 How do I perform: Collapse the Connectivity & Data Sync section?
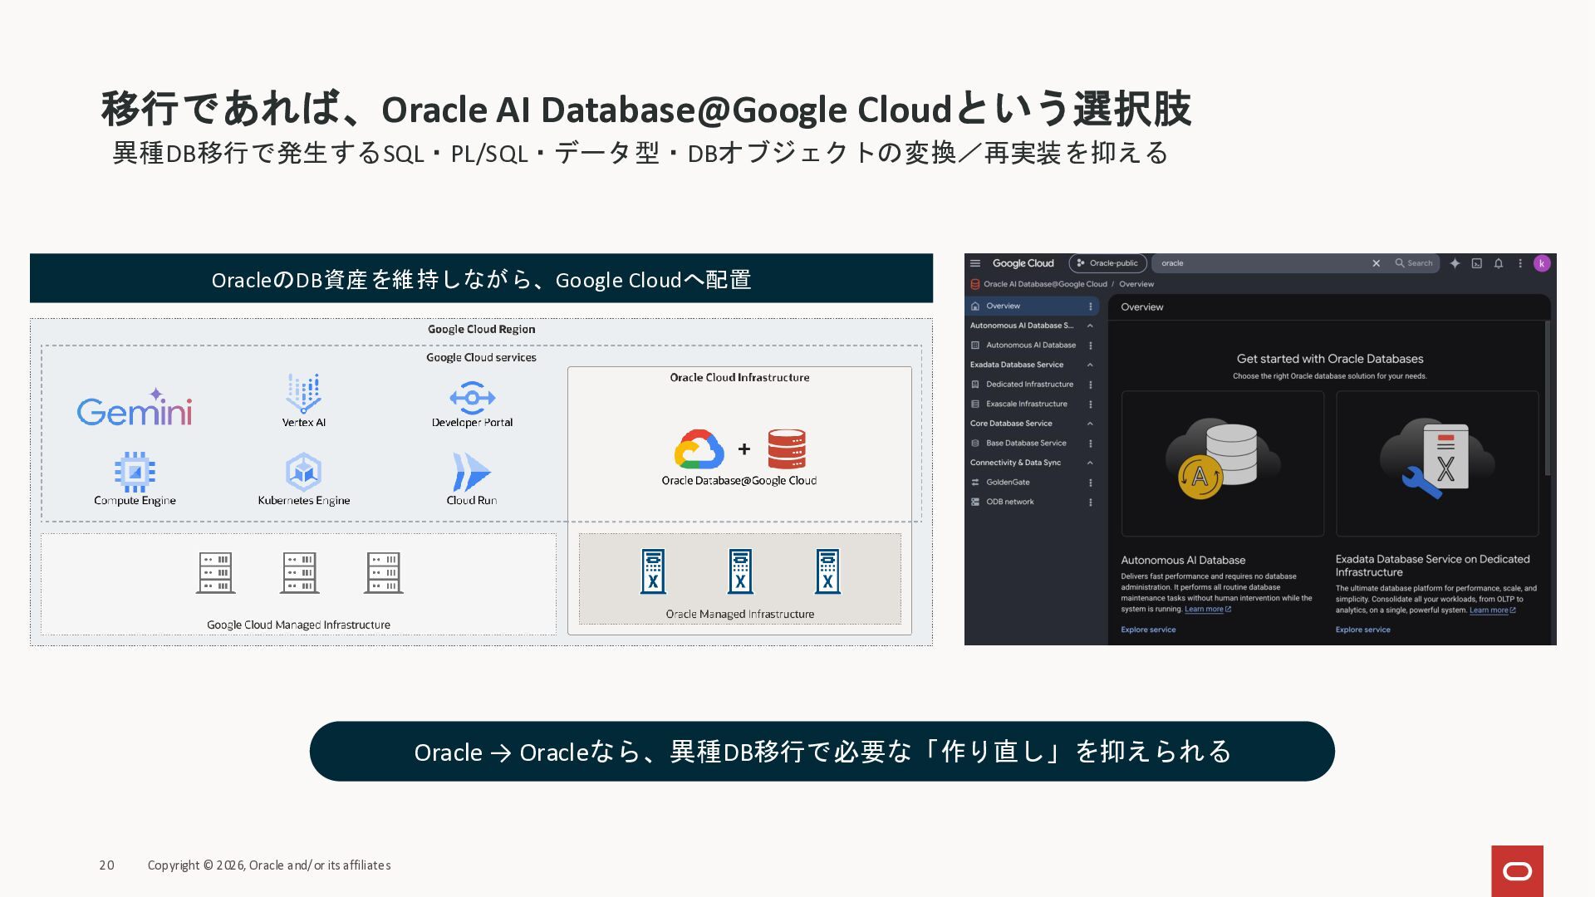[1090, 463]
